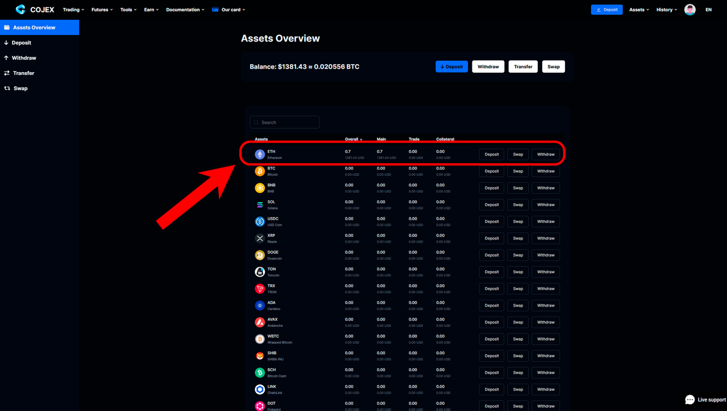Click the Main column header
Image resolution: width=727 pixels, height=411 pixels.
pyautogui.click(x=381, y=139)
